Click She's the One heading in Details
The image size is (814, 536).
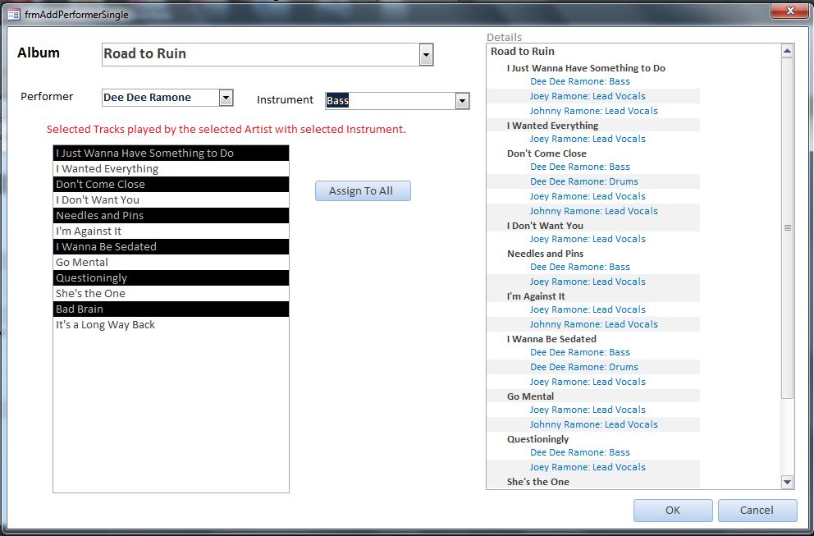coord(537,482)
